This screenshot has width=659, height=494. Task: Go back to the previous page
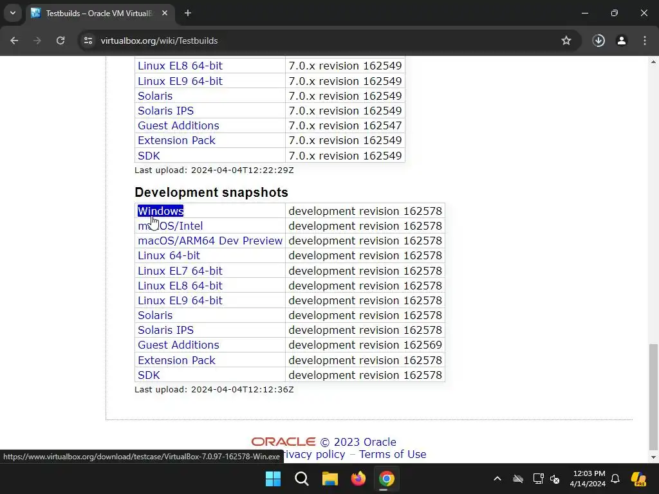click(x=14, y=41)
